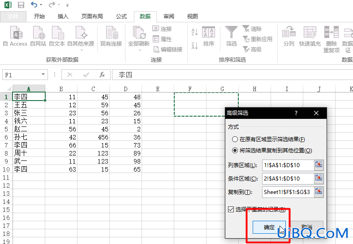This screenshot has height=244, width=353.
Task: Open 现有连接 dialog
Action: (111, 36)
